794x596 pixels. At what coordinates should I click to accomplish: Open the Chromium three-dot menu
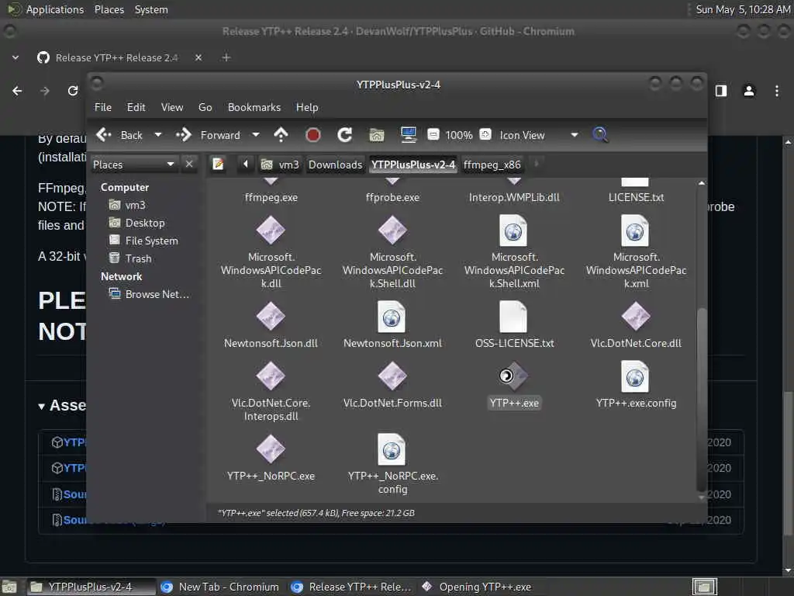pos(777,91)
